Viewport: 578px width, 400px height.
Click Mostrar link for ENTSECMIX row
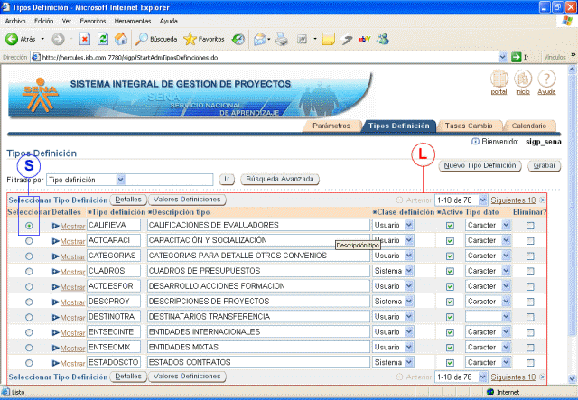click(72, 348)
